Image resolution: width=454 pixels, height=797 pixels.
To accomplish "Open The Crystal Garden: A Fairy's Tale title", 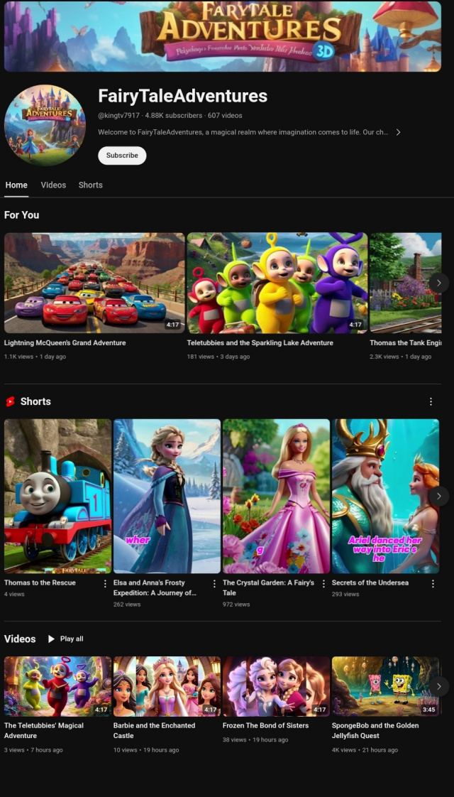I will coord(269,587).
